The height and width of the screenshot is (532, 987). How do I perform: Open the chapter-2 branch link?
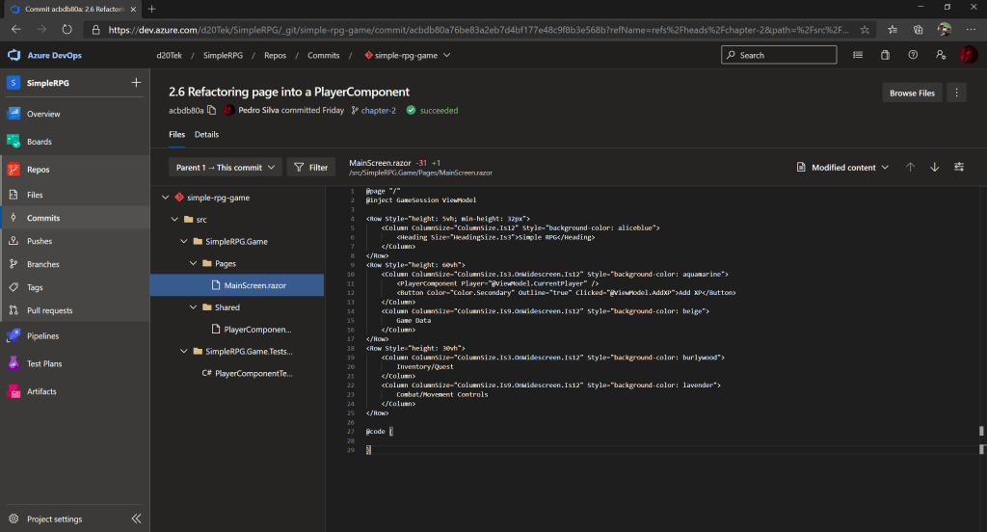coord(378,111)
